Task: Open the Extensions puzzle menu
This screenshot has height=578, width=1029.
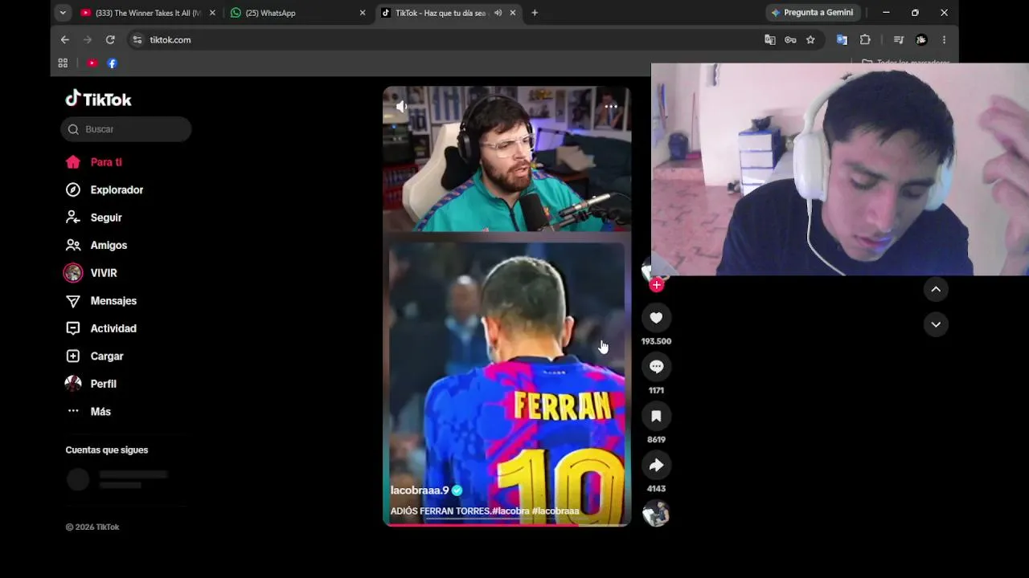Action: (865, 40)
